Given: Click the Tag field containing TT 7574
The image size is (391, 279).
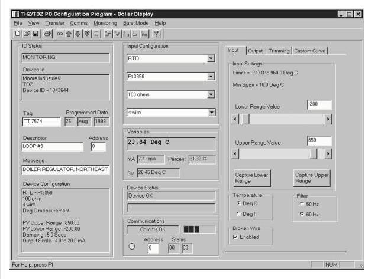Looking at the screenshot, I should pos(41,122).
